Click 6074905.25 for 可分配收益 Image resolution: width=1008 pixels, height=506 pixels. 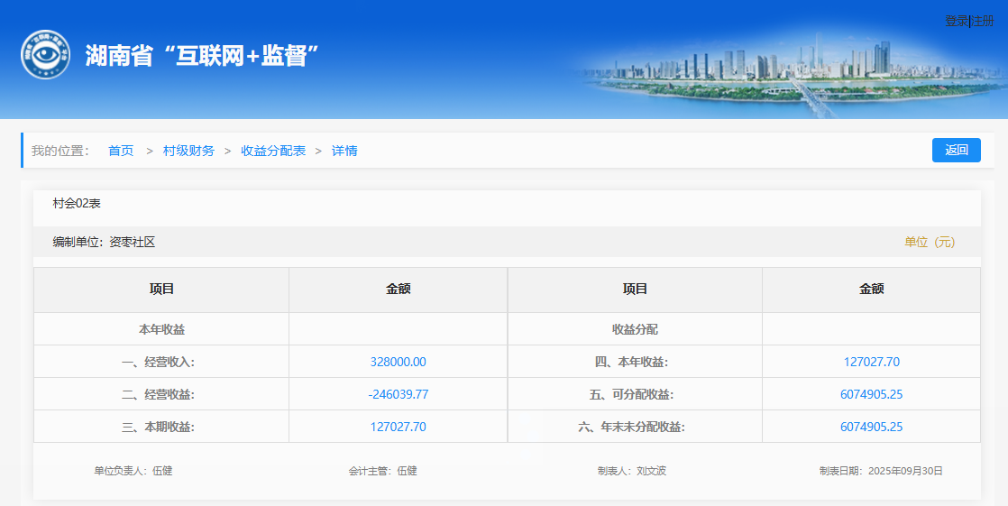(871, 394)
